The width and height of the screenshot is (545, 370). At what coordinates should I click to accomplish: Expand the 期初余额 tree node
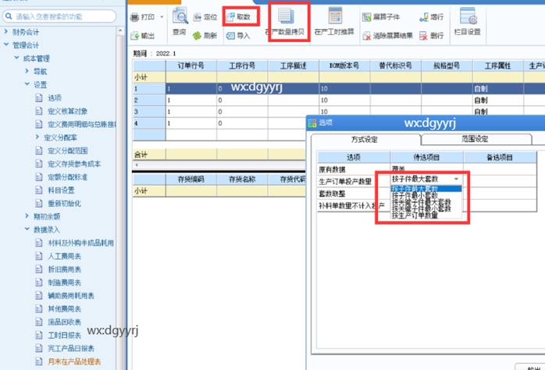pos(27,216)
